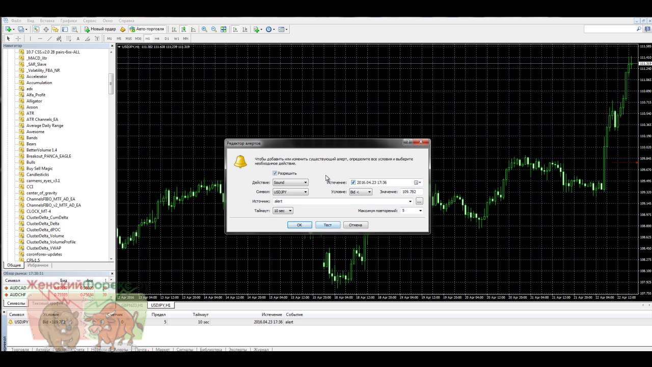Toggle Chart Shift icon
This screenshot has height=367, width=652.
tap(245, 29)
